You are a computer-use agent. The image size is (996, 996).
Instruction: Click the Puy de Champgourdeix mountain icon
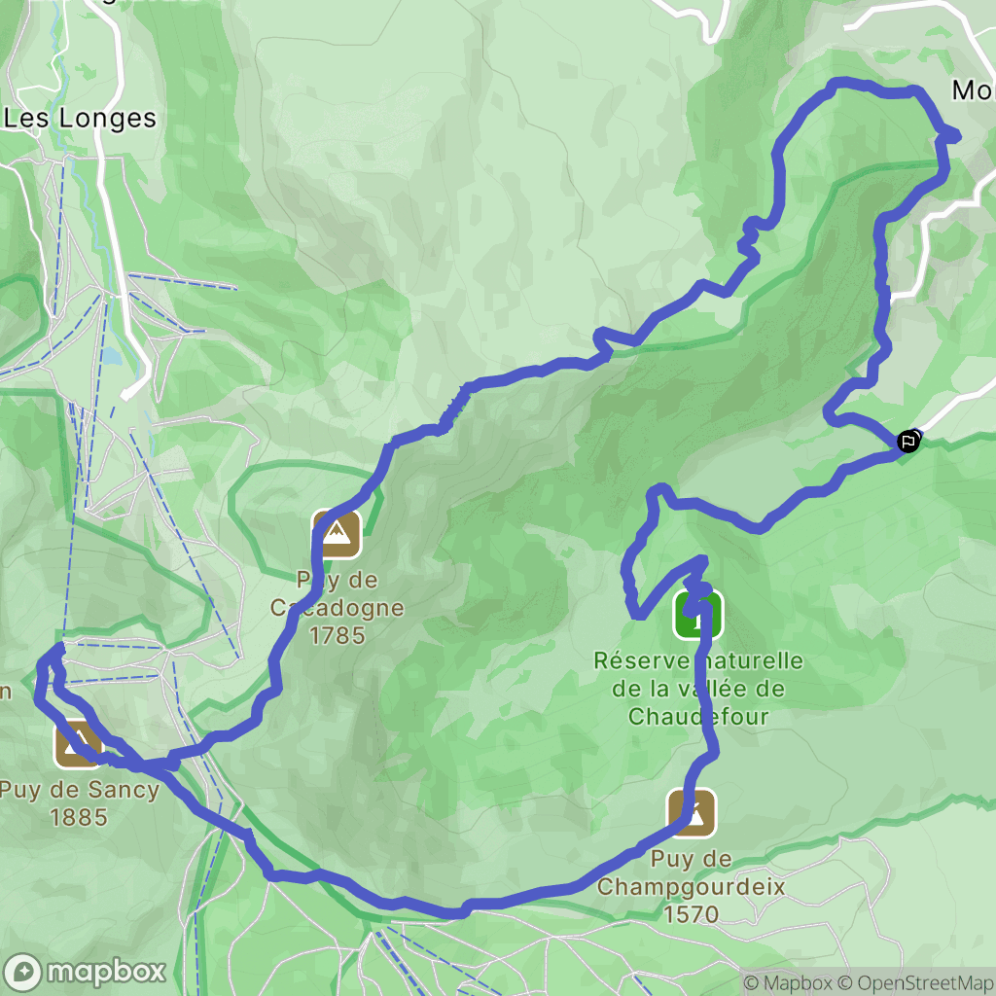click(x=692, y=813)
